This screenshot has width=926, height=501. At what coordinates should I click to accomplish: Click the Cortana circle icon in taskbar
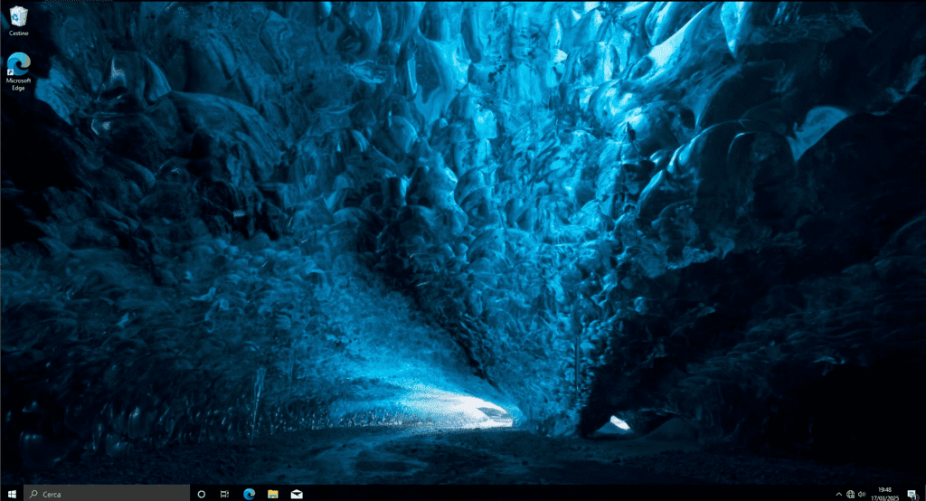pos(201,494)
